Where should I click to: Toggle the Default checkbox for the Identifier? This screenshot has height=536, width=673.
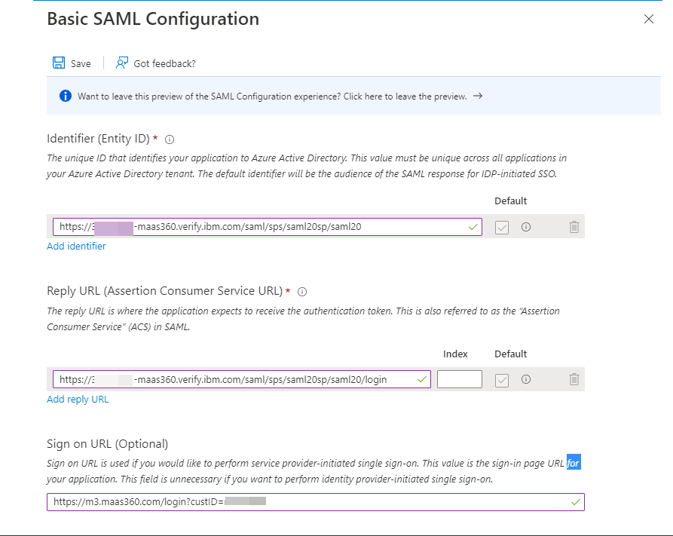click(502, 227)
